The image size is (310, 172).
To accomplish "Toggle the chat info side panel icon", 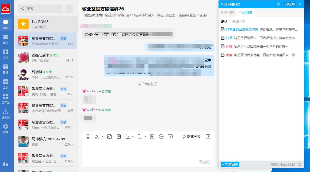I will pos(208,136).
